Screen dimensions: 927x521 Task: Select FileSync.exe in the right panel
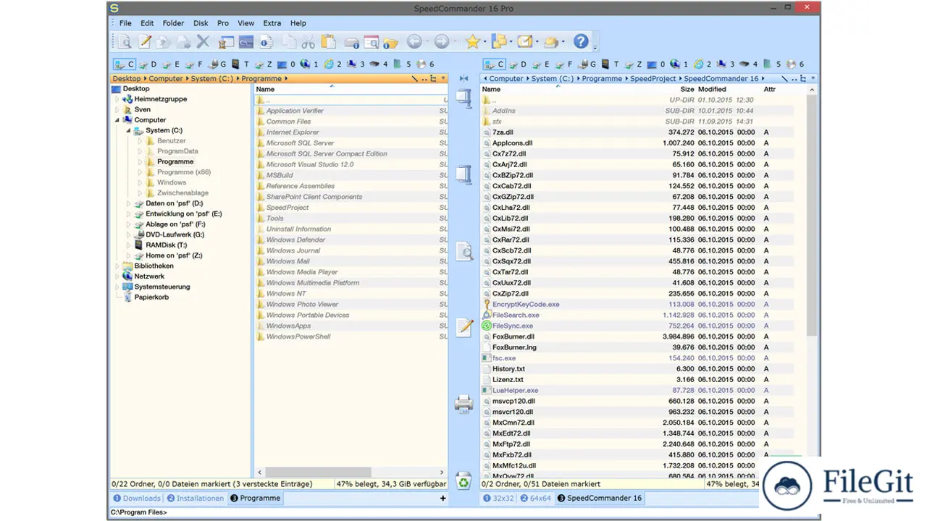click(x=513, y=326)
